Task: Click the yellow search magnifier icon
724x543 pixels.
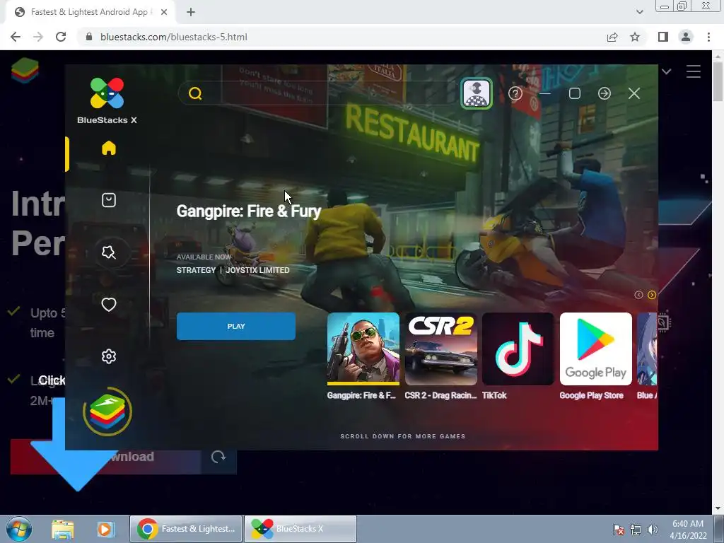Action: pos(195,94)
